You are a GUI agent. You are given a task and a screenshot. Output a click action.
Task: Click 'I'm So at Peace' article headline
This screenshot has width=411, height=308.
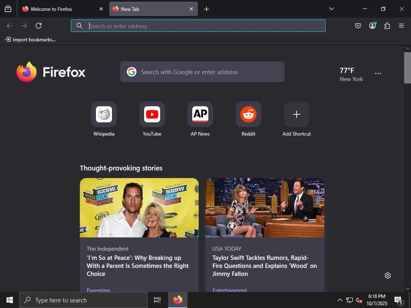click(138, 266)
